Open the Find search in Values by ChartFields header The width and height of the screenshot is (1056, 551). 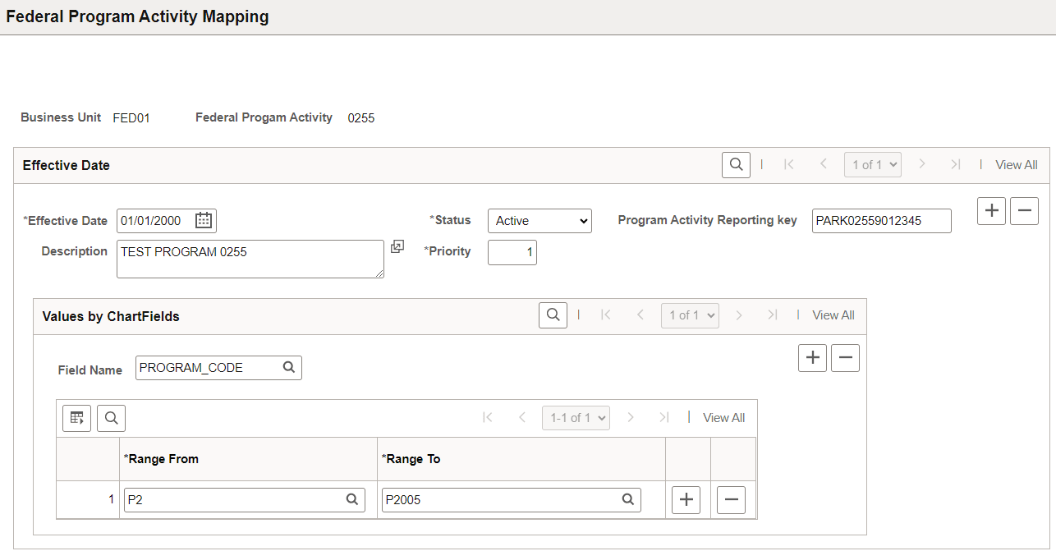pyautogui.click(x=552, y=315)
